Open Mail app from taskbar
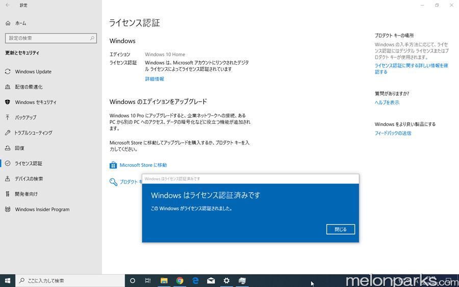459x287 pixels. (211, 280)
